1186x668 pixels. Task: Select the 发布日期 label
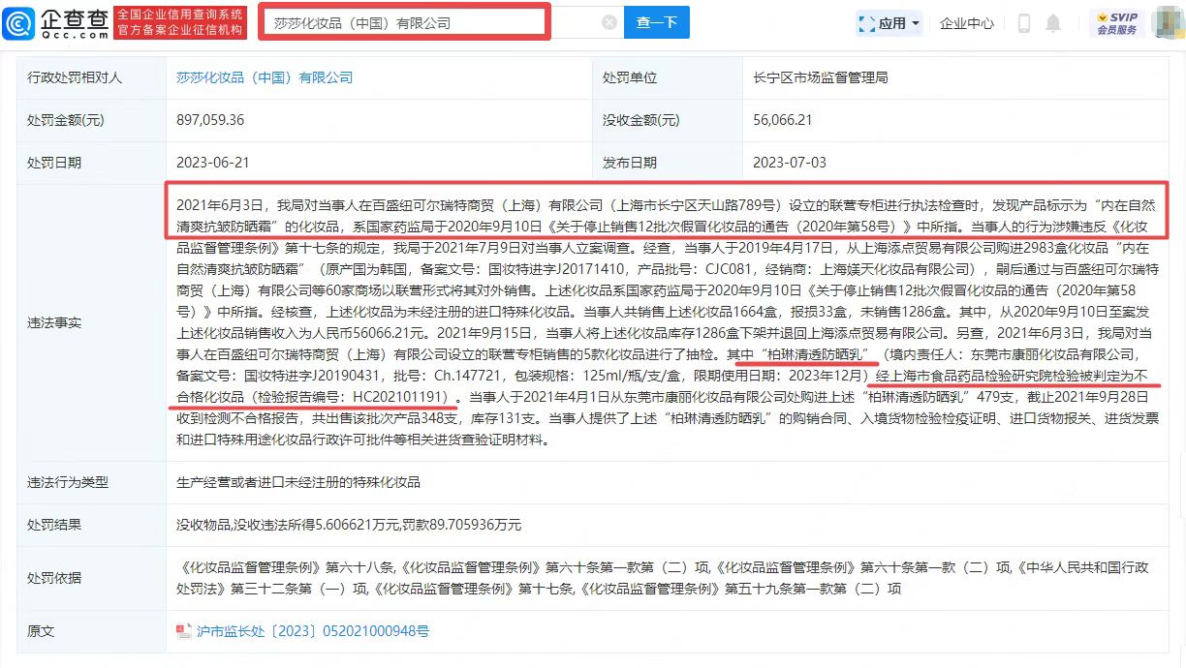click(630, 163)
